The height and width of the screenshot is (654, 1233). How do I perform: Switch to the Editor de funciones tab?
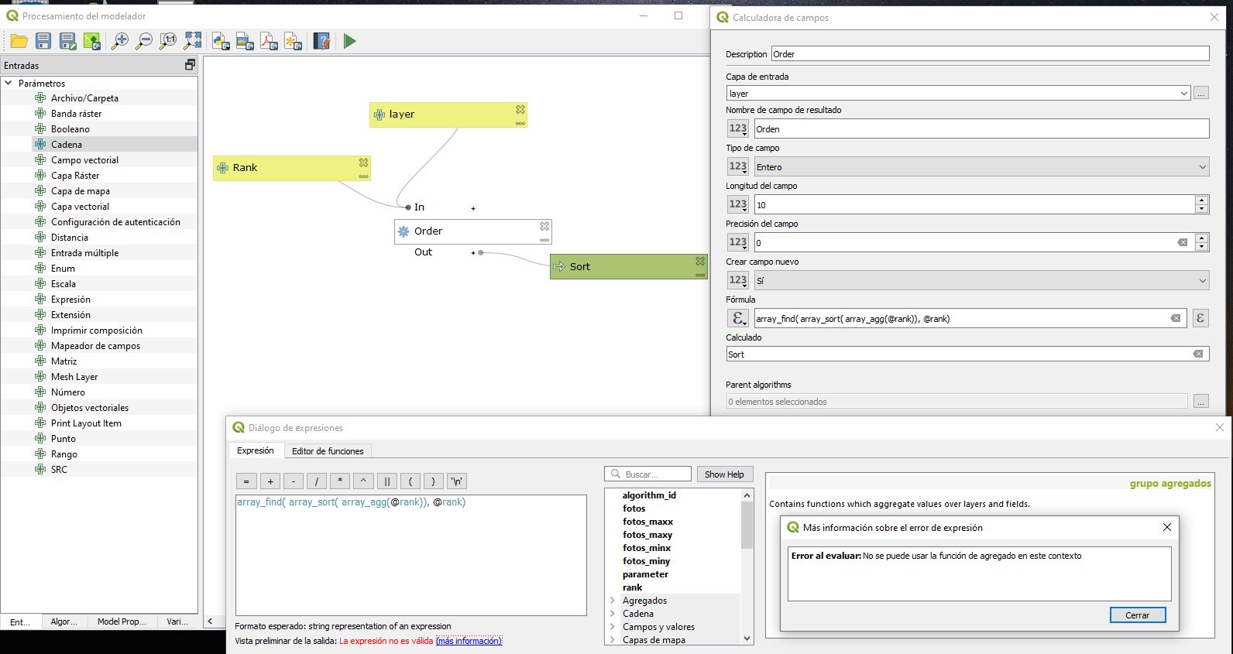328,450
